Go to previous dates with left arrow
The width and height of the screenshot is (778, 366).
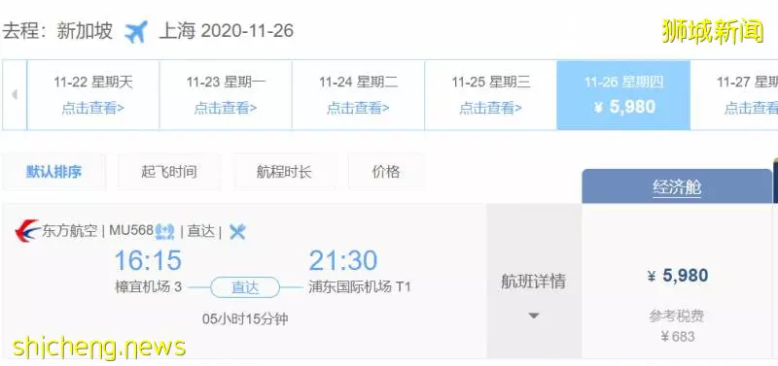(x=15, y=94)
